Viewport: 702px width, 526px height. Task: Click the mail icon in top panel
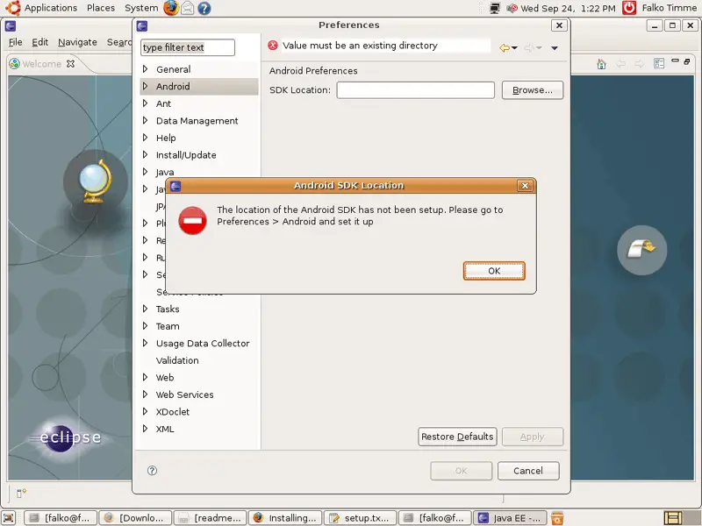pos(187,8)
